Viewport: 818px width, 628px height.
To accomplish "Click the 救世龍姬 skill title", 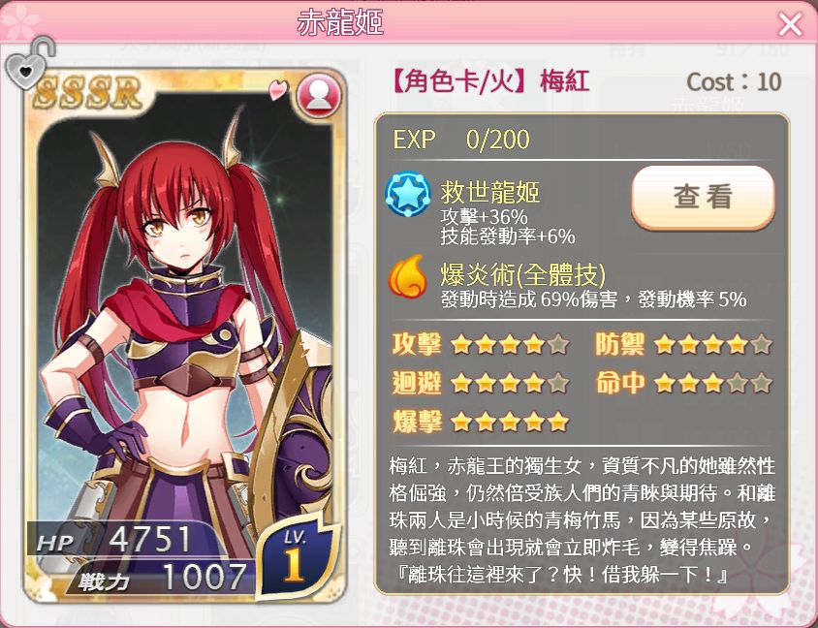I will click(x=489, y=193).
